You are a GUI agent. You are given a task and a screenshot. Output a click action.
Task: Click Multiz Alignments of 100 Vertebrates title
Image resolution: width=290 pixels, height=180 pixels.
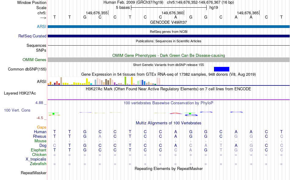tap(169, 123)
